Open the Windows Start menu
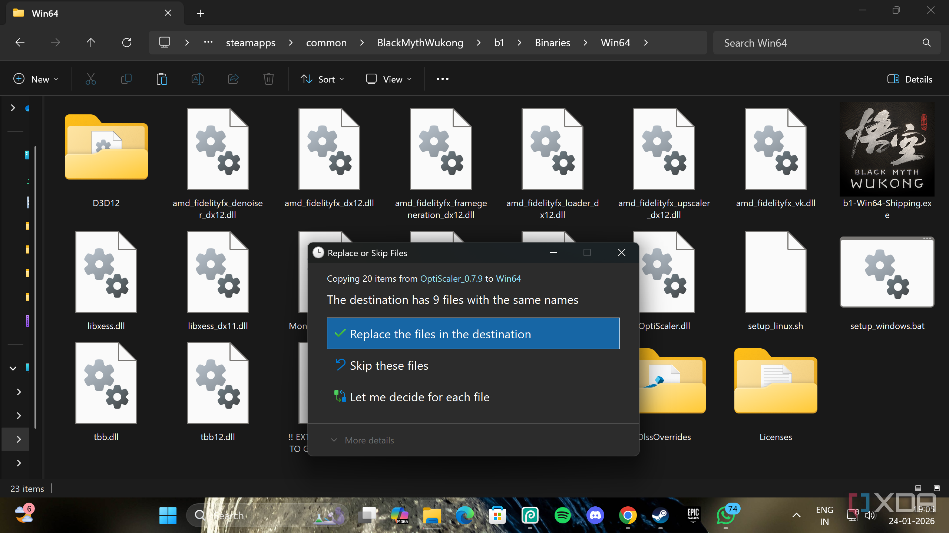Viewport: 949px width, 533px height. tap(168, 515)
